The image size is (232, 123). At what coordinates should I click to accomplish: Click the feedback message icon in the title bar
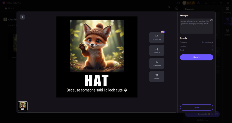(x=179, y=3)
